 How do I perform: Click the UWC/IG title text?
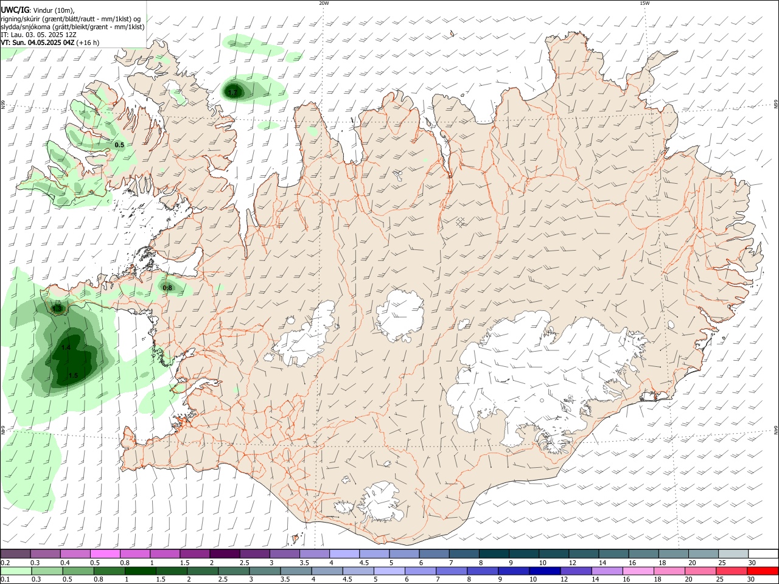click(x=15, y=10)
